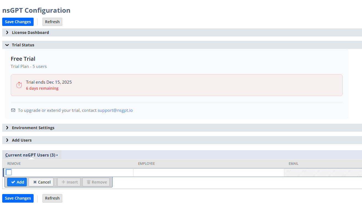
Task: Click the Email cell in the row
Action: pyautogui.click(x=323, y=173)
